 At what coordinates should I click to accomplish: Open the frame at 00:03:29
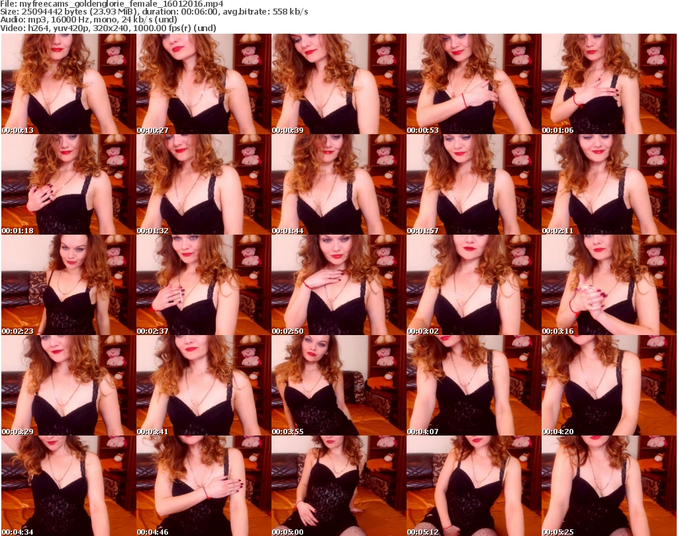coord(69,385)
